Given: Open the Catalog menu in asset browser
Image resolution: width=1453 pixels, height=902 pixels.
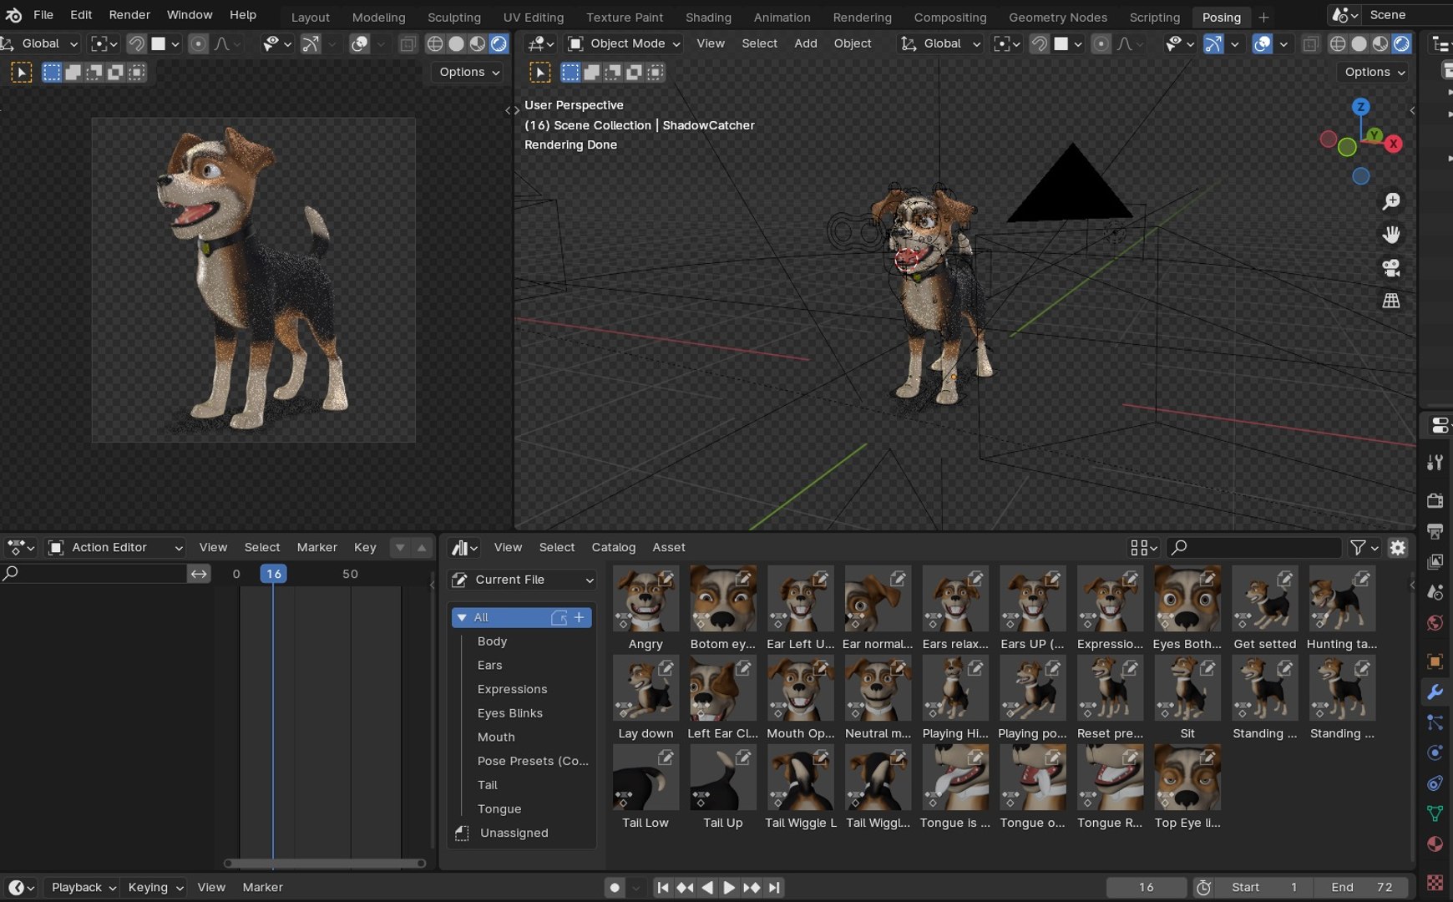Looking at the screenshot, I should pos(613,547).
